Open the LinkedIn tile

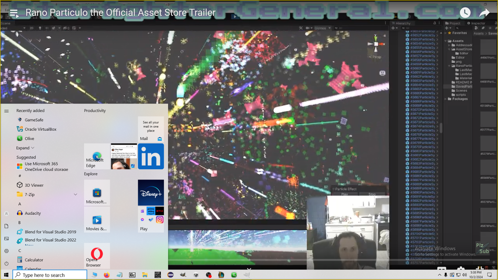[151, 156]
